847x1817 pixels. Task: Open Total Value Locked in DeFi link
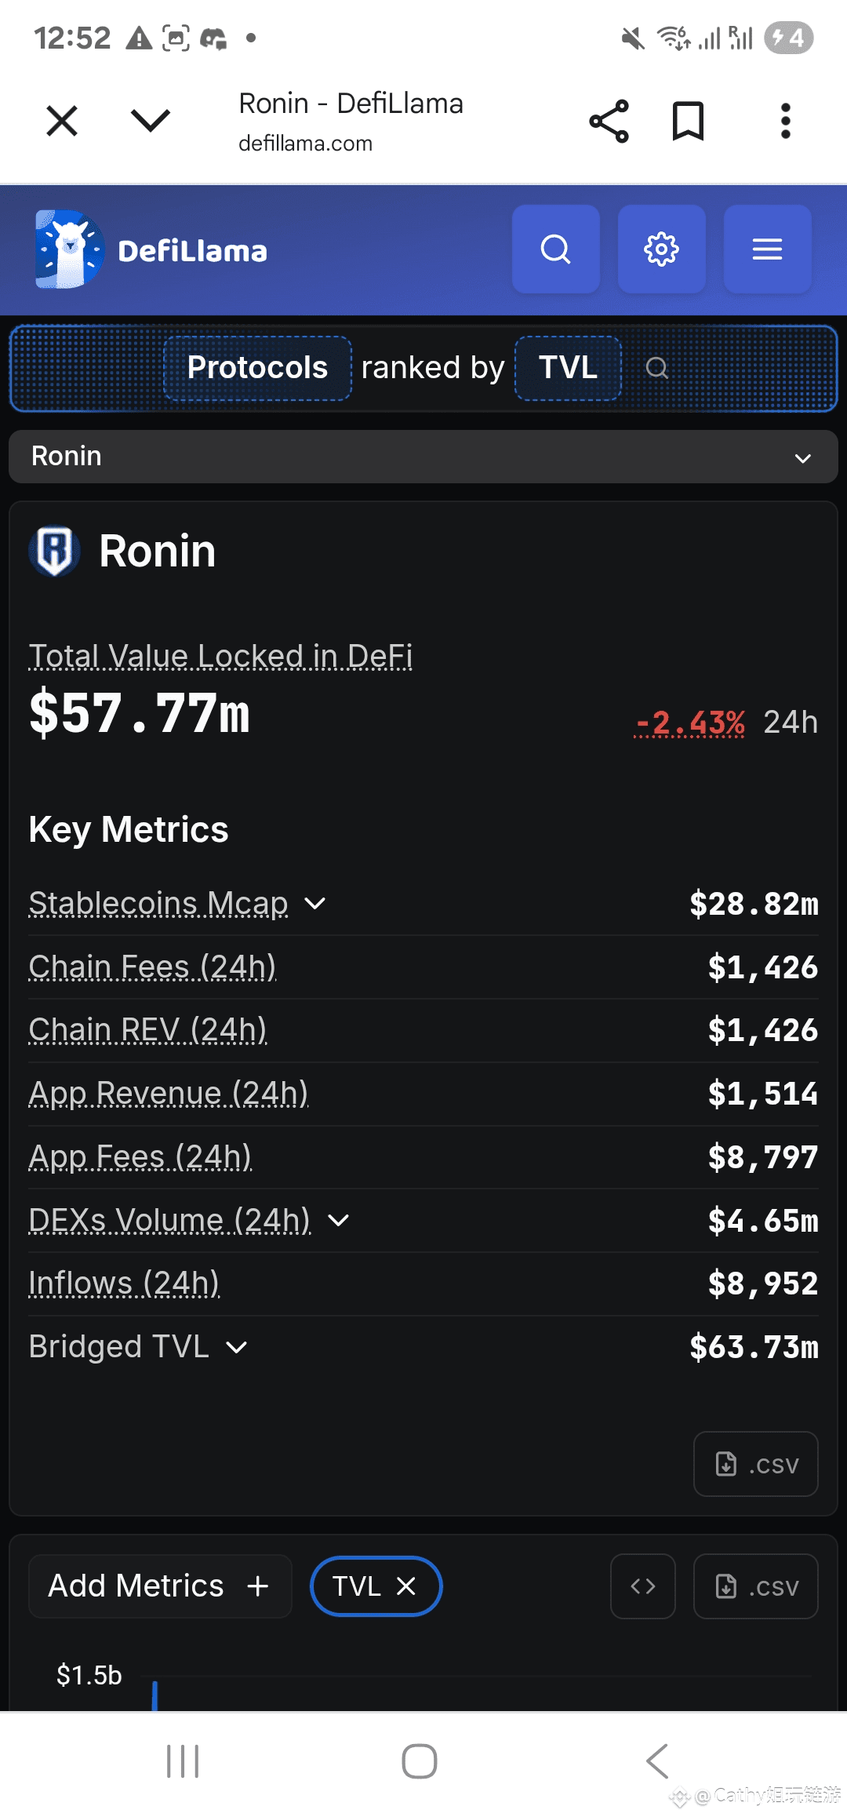[220, 656]
